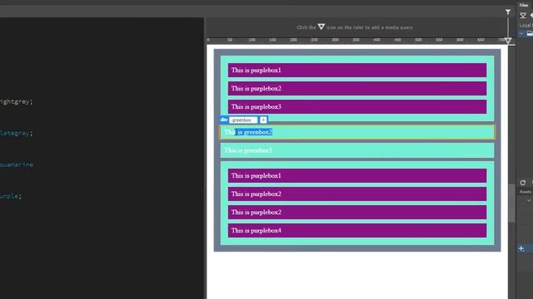Switch to the Assets tab
533x299 pixels.
point(526,192)
